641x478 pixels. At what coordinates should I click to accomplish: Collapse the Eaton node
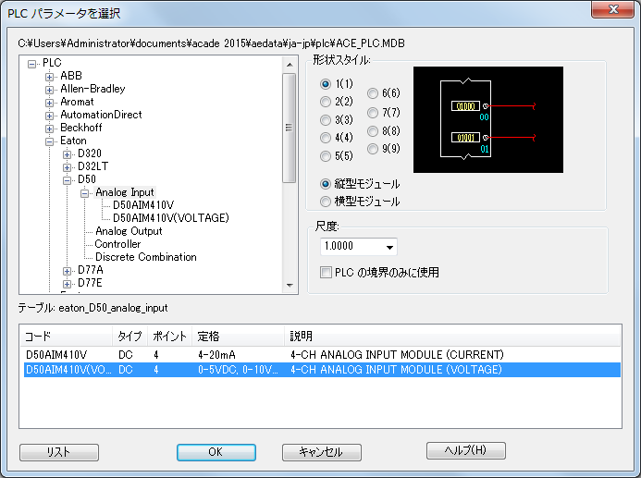[x=49, y=141]
